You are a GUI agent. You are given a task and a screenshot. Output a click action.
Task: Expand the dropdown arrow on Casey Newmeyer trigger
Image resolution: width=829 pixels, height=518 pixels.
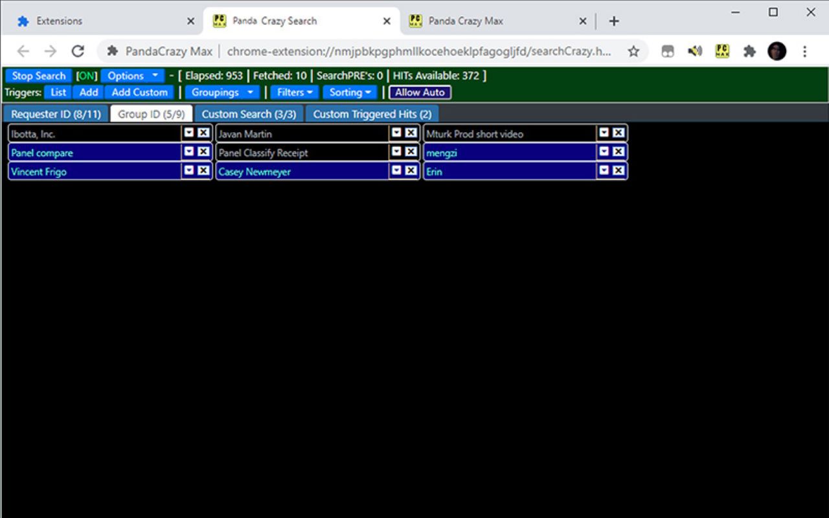(x=396, y=171)
